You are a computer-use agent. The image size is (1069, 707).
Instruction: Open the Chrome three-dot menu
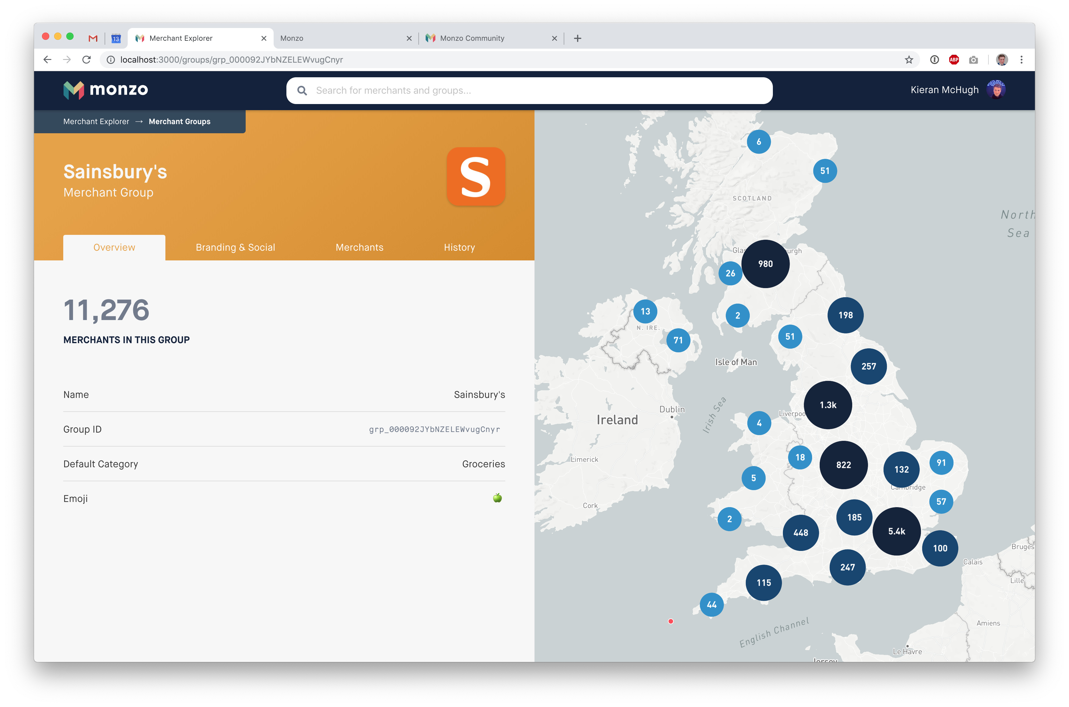tap(1021, 60)
